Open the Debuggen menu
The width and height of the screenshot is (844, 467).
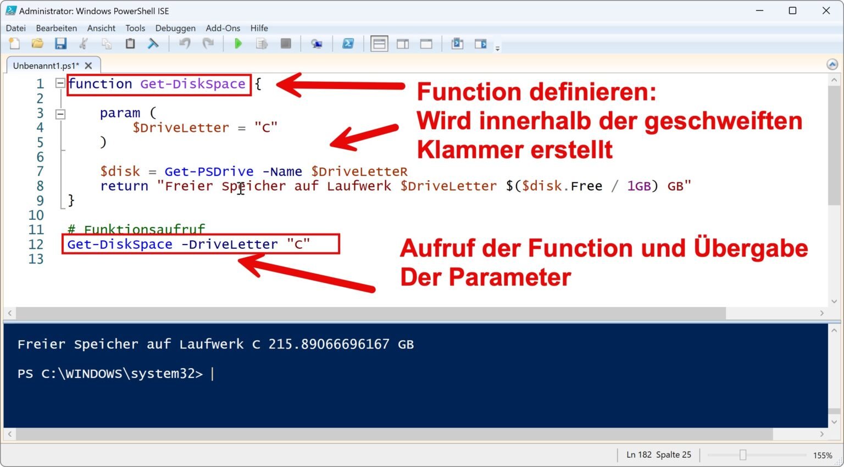(x=175, y=28)
